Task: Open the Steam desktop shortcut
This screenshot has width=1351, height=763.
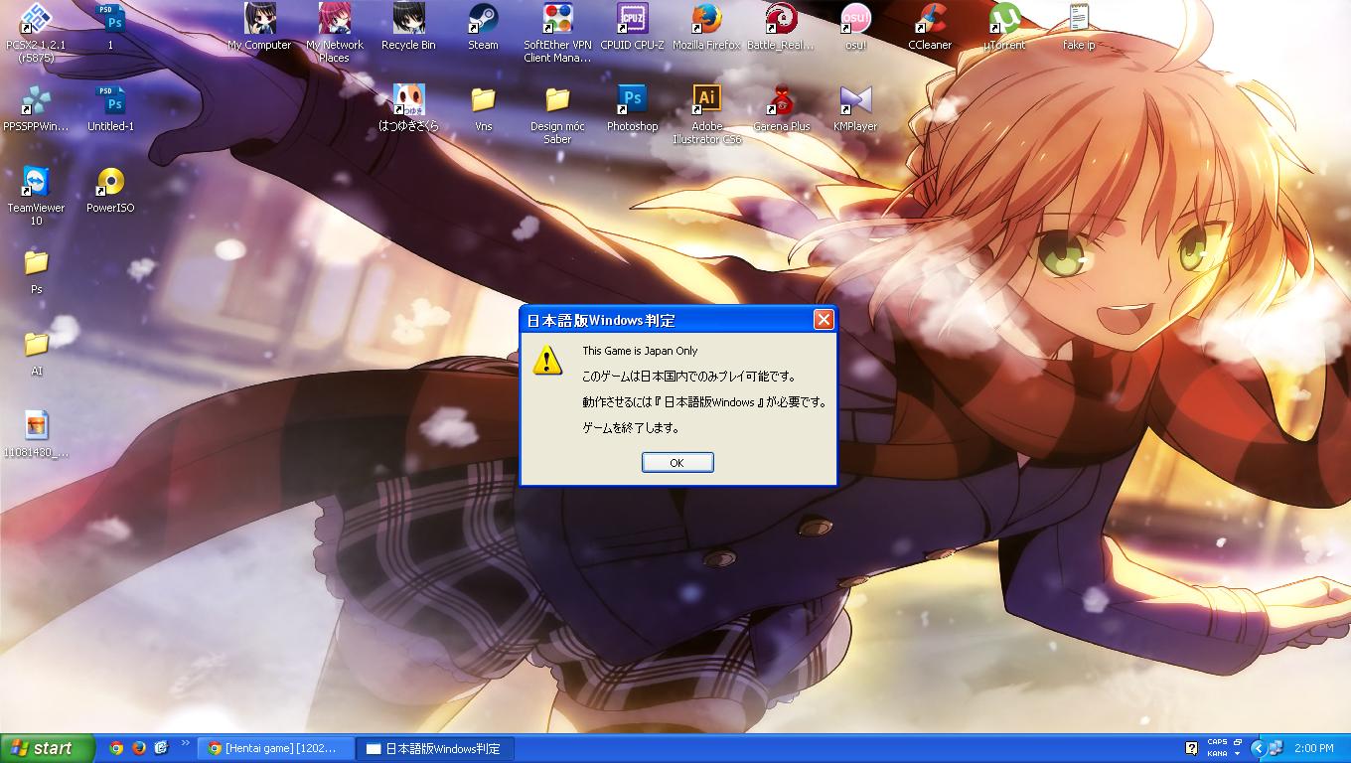Action: click(x=483, y=20)
